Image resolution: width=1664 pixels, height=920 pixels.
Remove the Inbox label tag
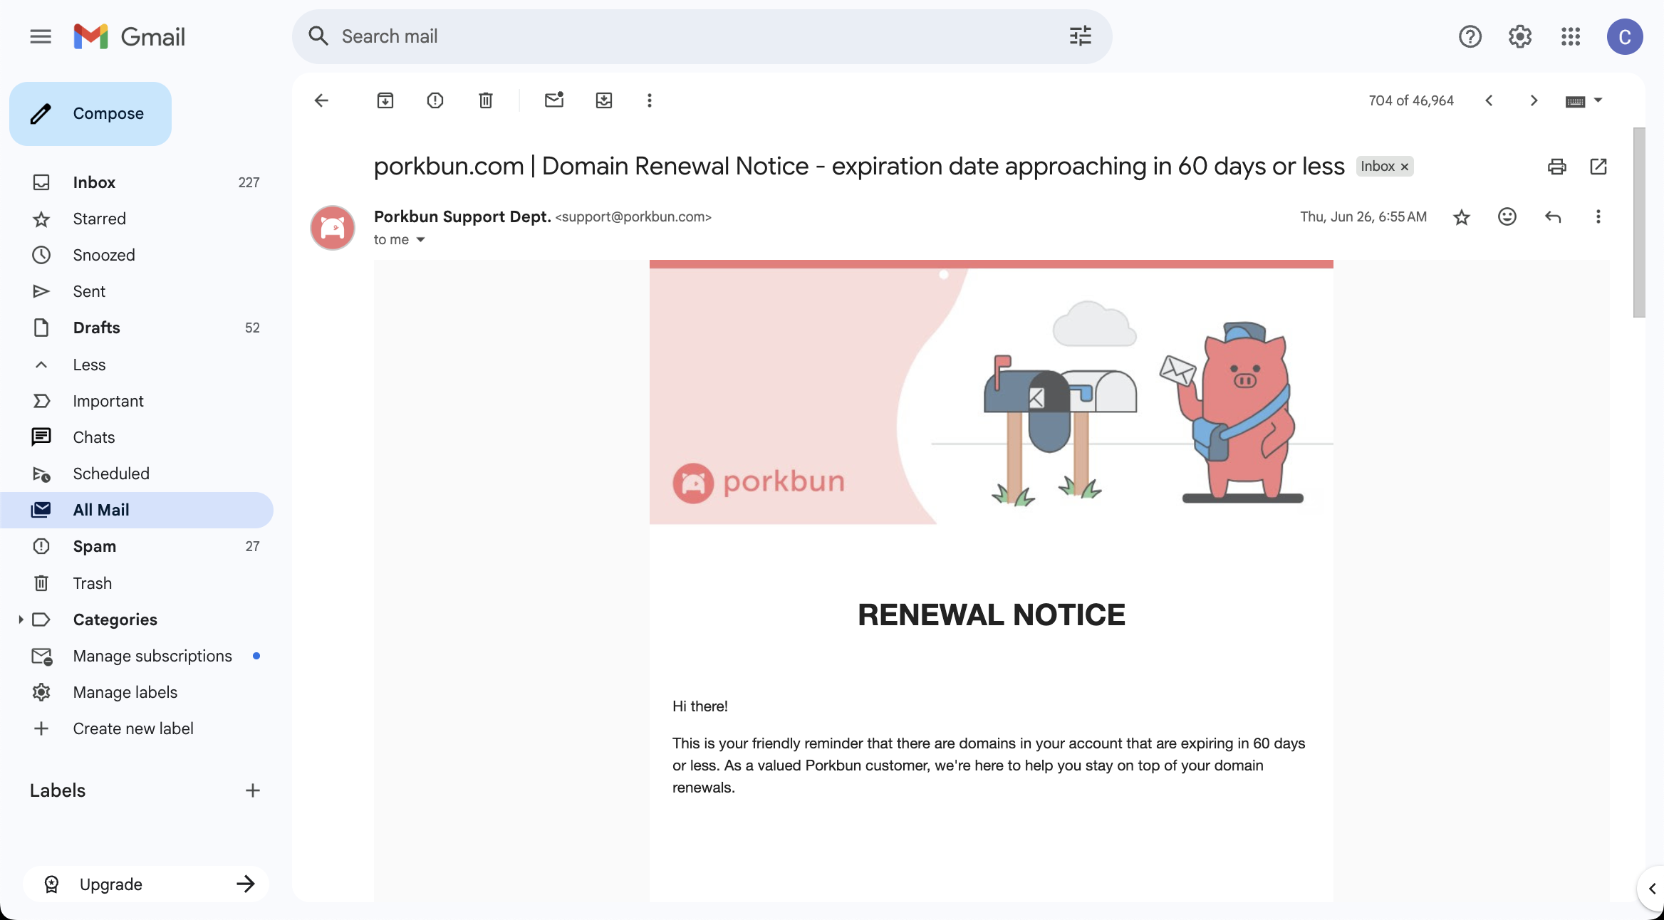click(x=1405, y=167)
